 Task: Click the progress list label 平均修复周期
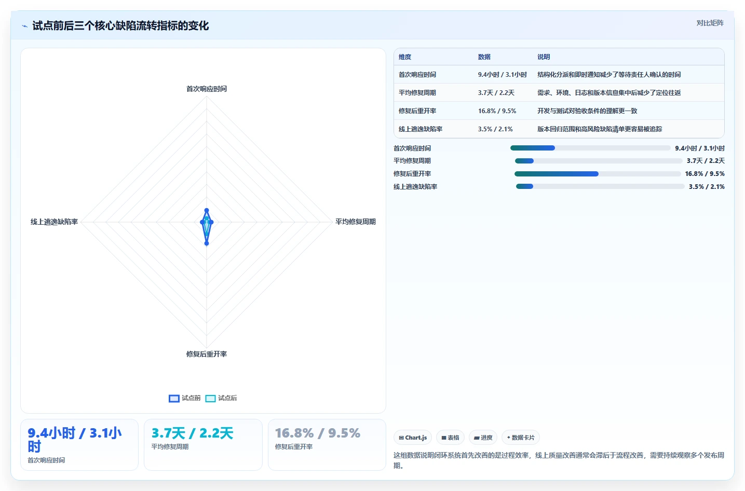click(412, 161)
